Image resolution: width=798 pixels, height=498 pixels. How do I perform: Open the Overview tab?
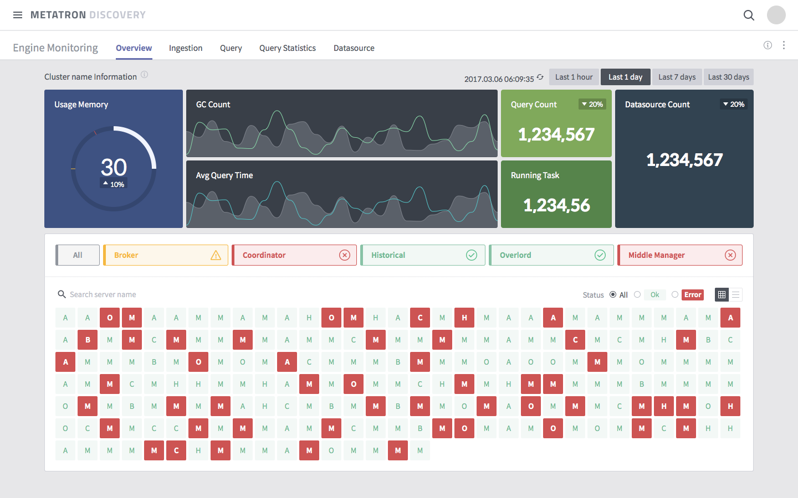click(134, 48)
